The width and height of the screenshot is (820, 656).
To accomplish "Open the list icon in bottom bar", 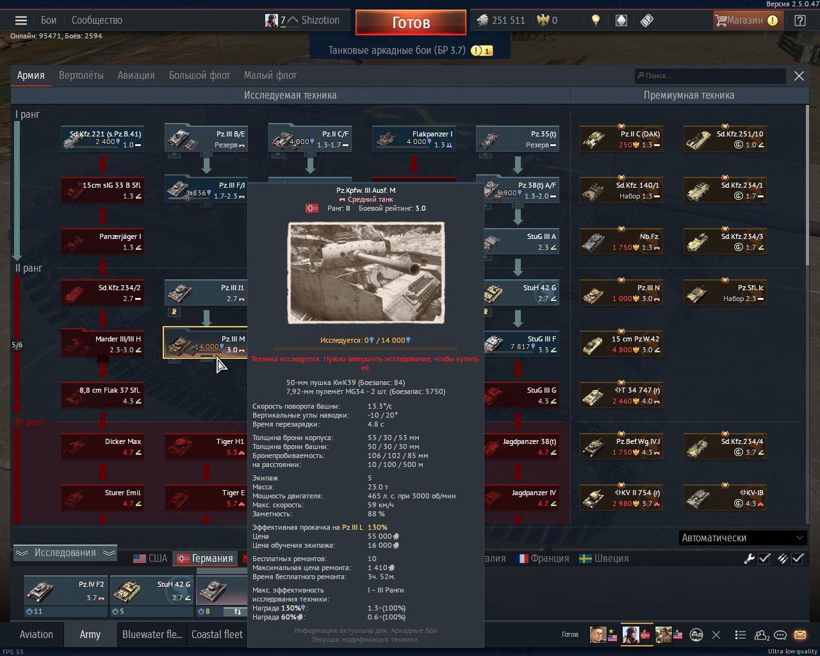I will pyautogui.click(x=740, y=635).
